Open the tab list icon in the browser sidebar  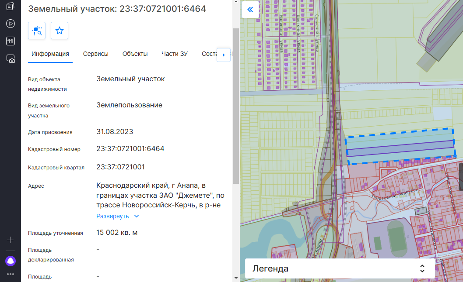(11, 6)
